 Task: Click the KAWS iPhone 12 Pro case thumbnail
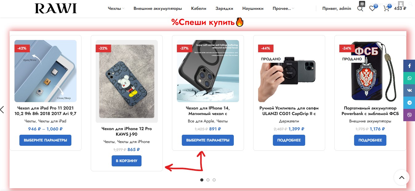click(126, 81)
